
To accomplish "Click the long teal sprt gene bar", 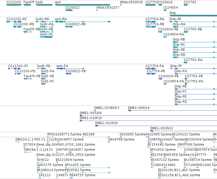I will coord(82,5).
